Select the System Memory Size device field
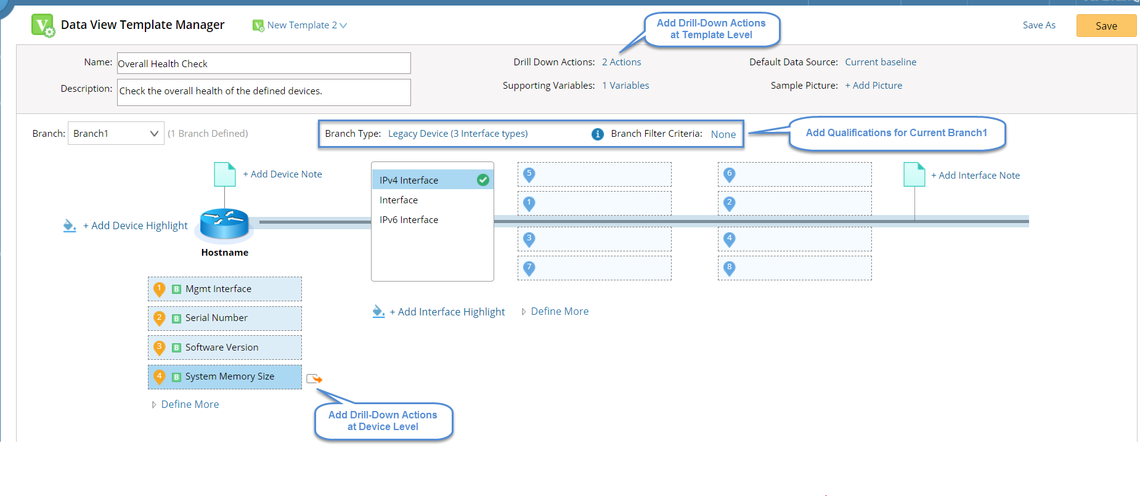 click(225, 377)
